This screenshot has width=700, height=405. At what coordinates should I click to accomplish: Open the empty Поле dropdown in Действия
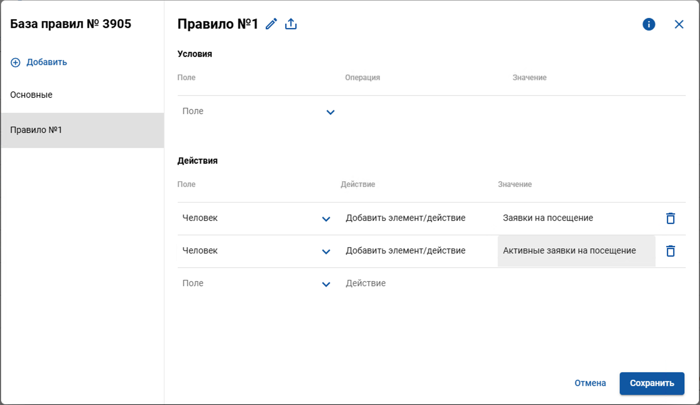[x=326, y=284]
